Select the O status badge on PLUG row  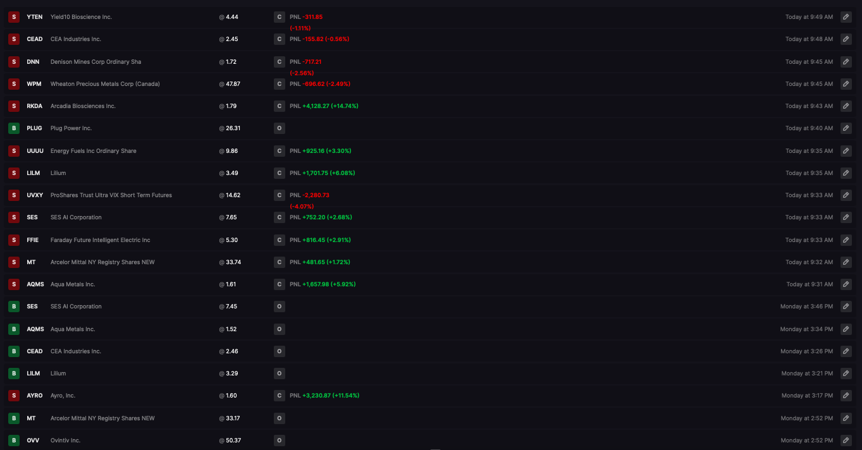click(x=279, y=128)
